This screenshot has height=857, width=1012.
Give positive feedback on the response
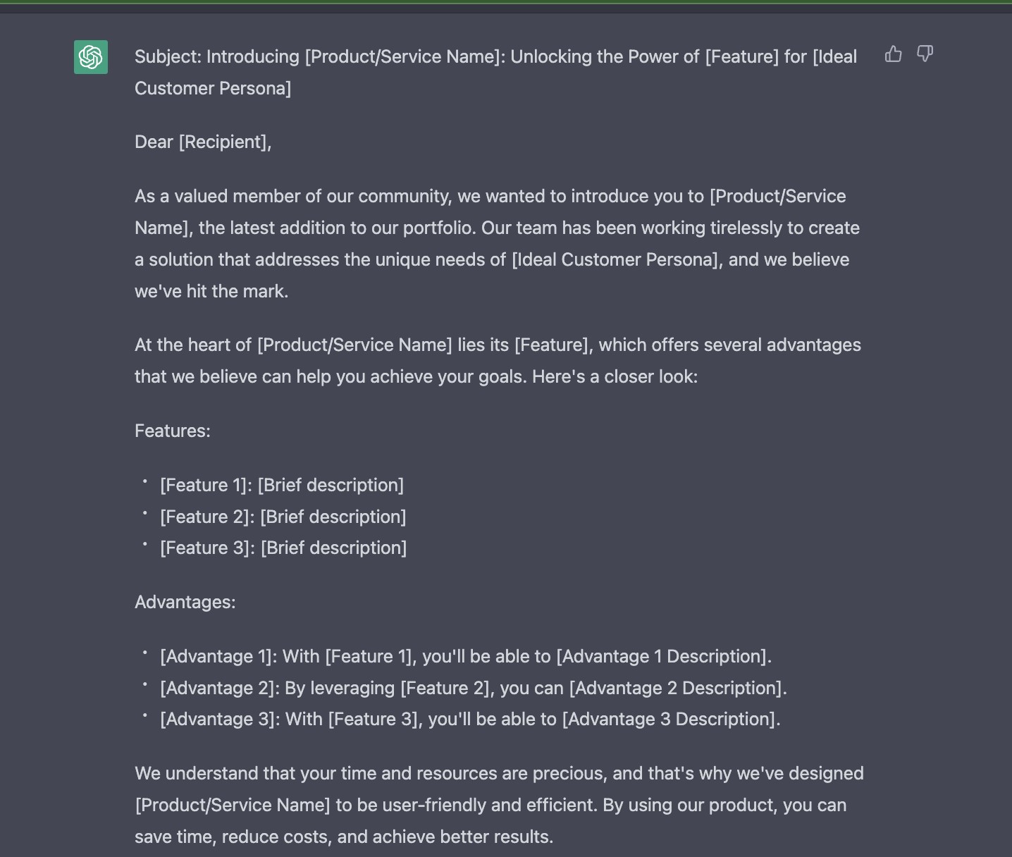(894, 54)
